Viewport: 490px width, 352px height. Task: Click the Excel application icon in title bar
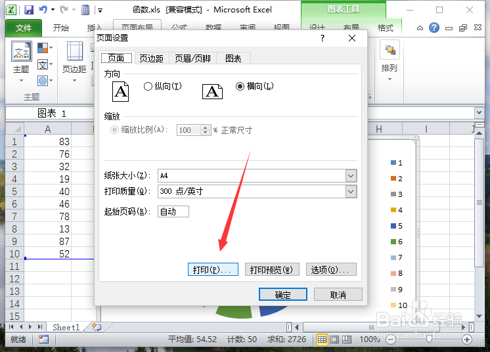[x=11, y=10]
